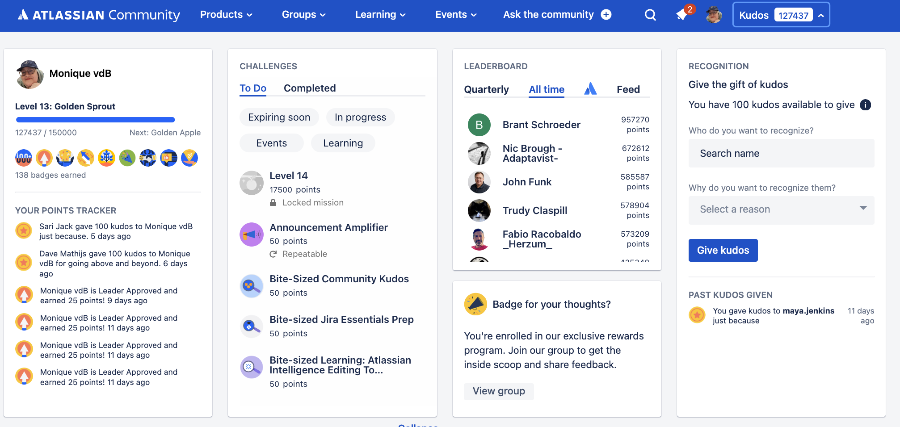Viewport: 900px width, 427px height.
Task: Click the party popper badge icon
Action: tap(127, 158)
